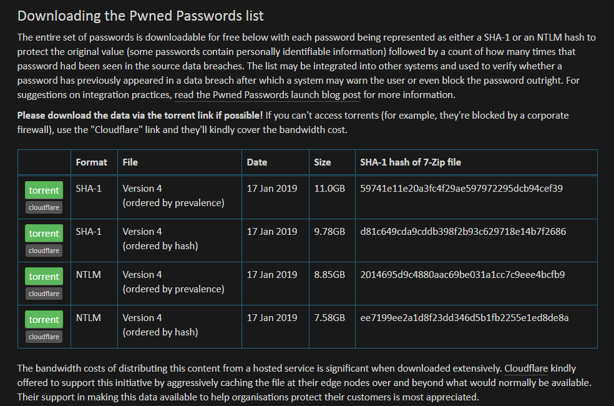
Task: Click the hash starting with 2014695d
Action: 462,275
